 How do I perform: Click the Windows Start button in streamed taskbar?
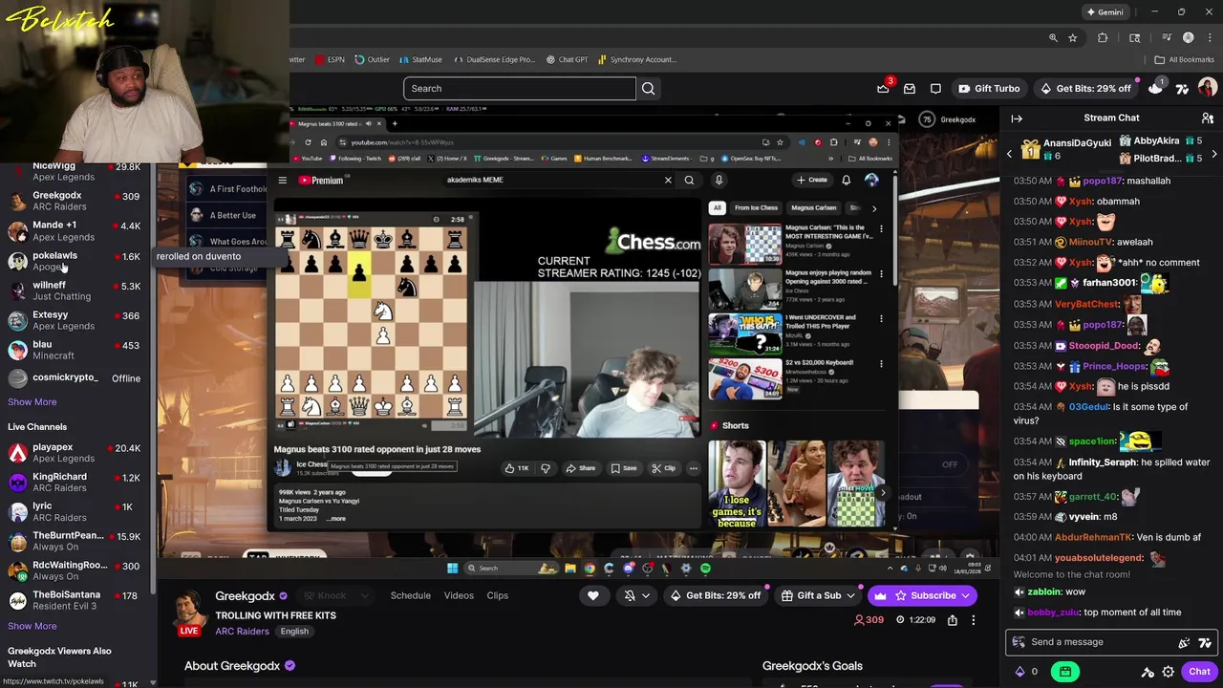coord(452,568)
